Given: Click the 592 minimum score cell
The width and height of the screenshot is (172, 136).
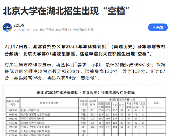Looking at the screenshot, I should coord(92,119).
